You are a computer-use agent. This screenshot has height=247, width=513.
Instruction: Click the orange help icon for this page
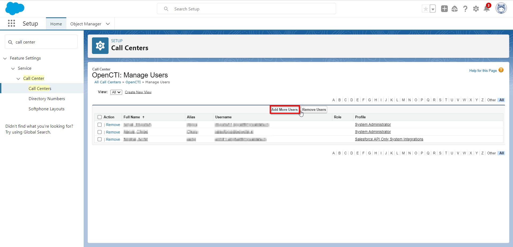501,70
